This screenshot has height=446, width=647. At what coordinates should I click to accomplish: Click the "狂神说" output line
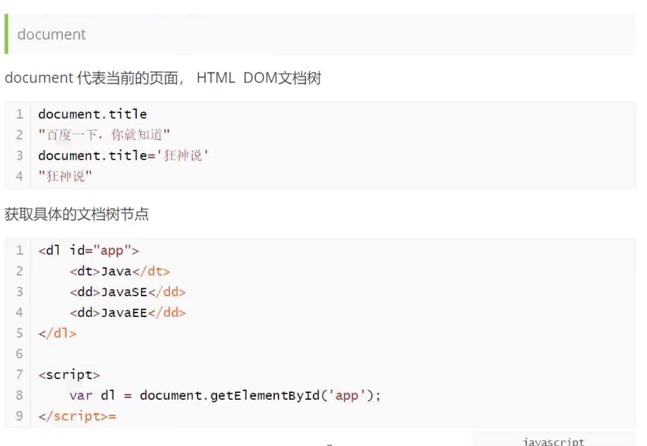tap(65, 176)
